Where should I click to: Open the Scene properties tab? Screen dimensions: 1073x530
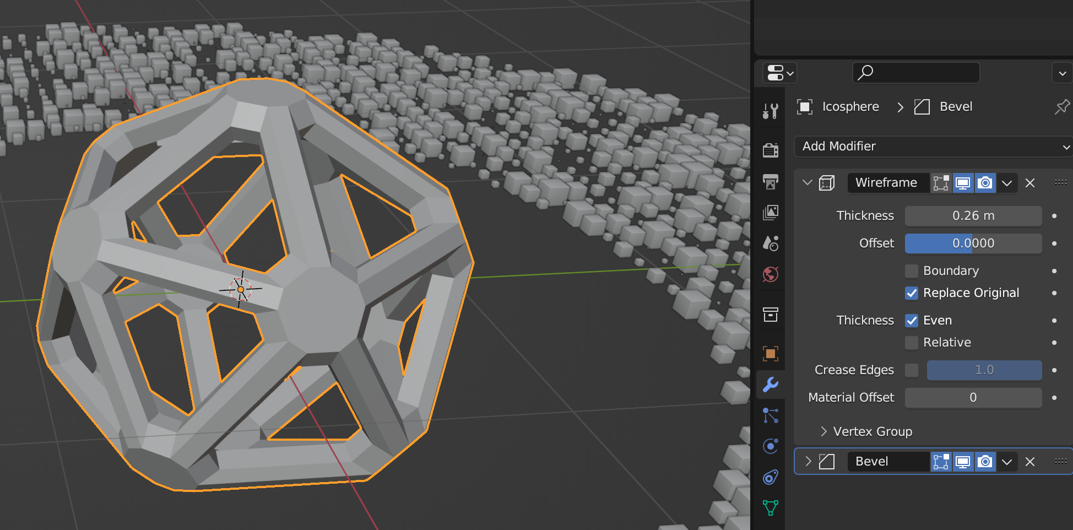(771, 243)
